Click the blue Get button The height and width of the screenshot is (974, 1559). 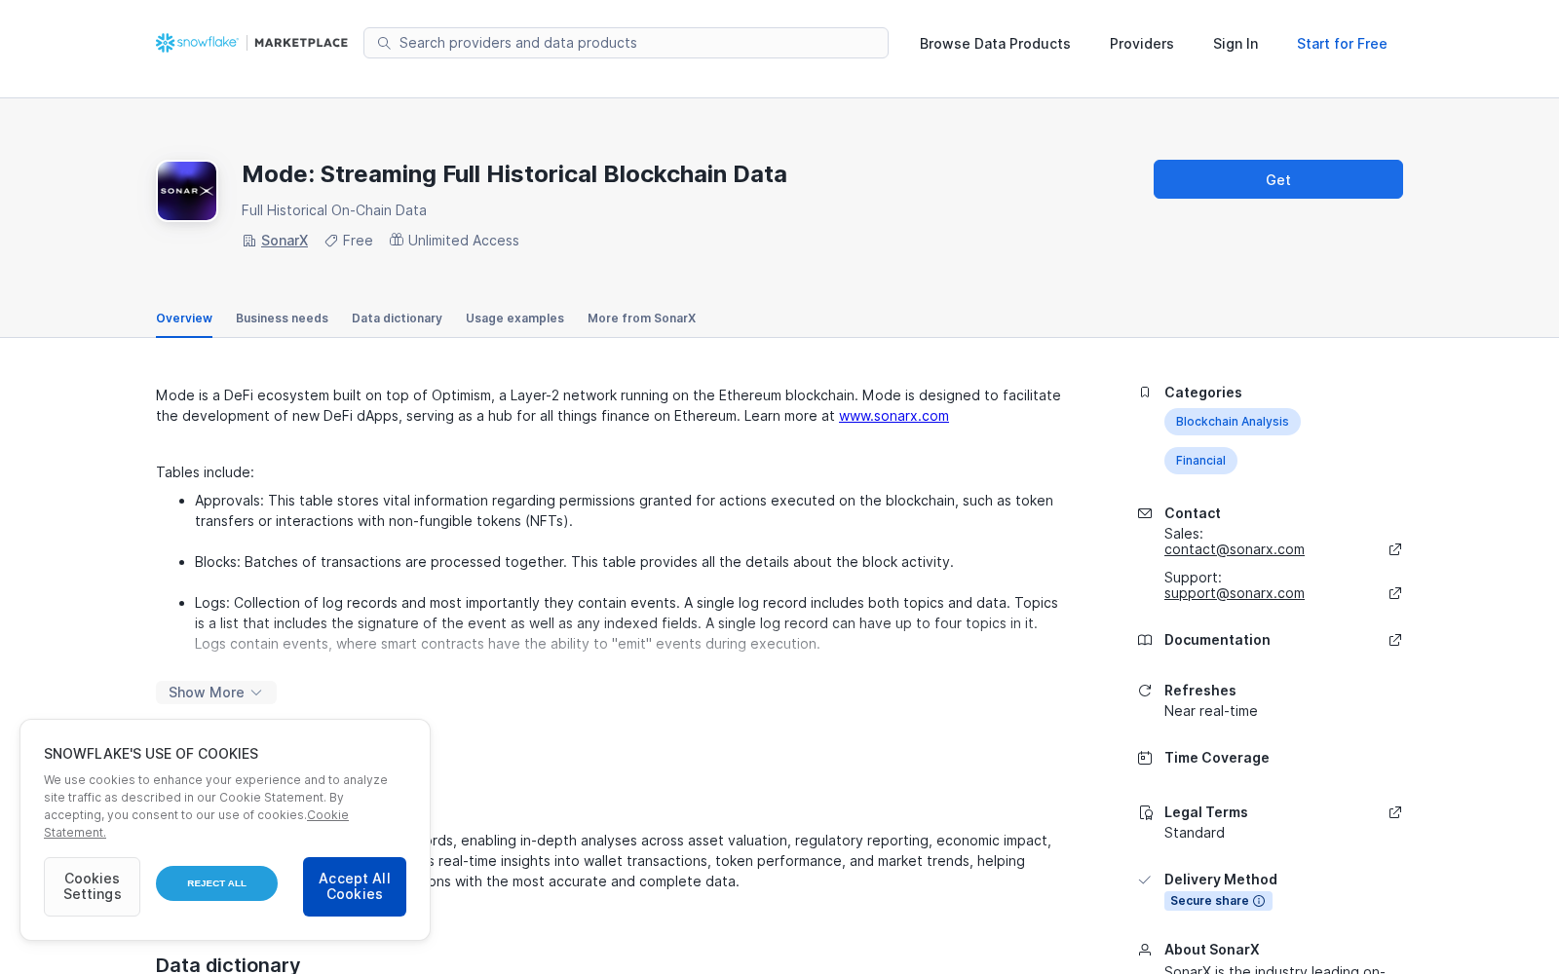coord(1278,179)
